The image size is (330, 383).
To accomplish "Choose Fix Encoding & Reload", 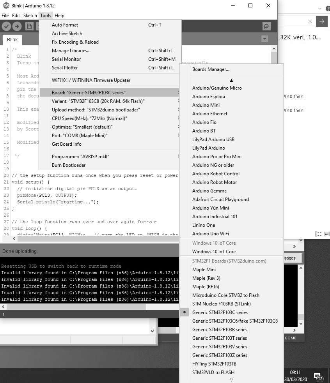I will (109, 42).
